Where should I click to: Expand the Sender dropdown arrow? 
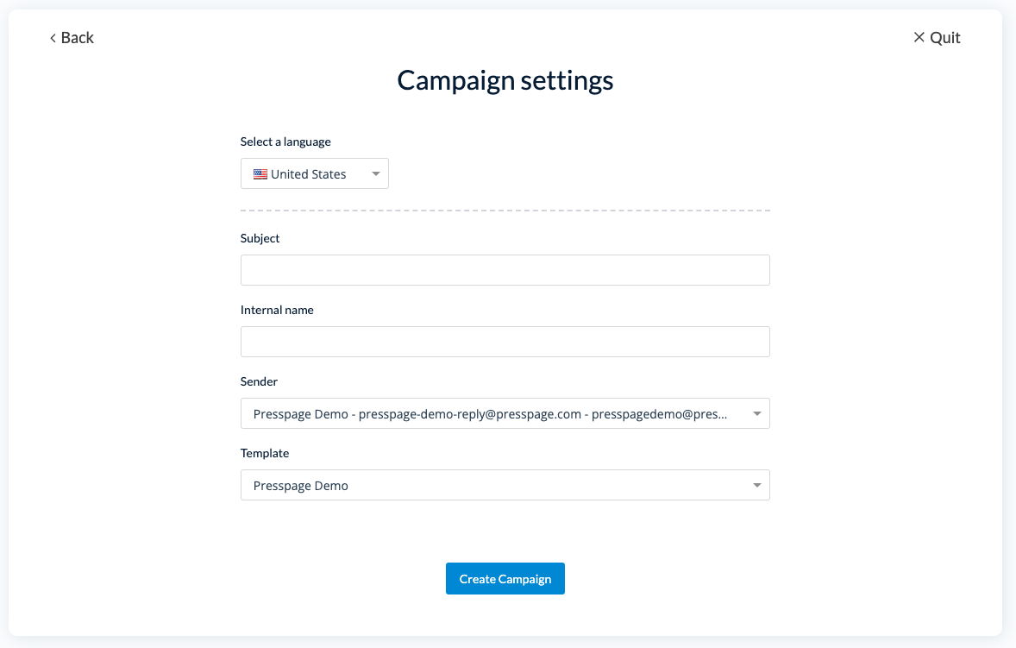point(756,414)
